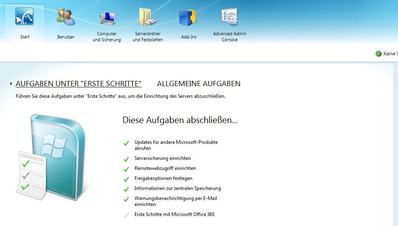398x226 pixels.
Task: Open the Start dashboard icon
Action: click(x=24, y=16)
